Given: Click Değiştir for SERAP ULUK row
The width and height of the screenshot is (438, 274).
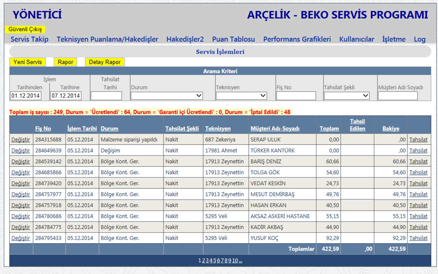Looking at the screenshot, I should coord(21,140).
